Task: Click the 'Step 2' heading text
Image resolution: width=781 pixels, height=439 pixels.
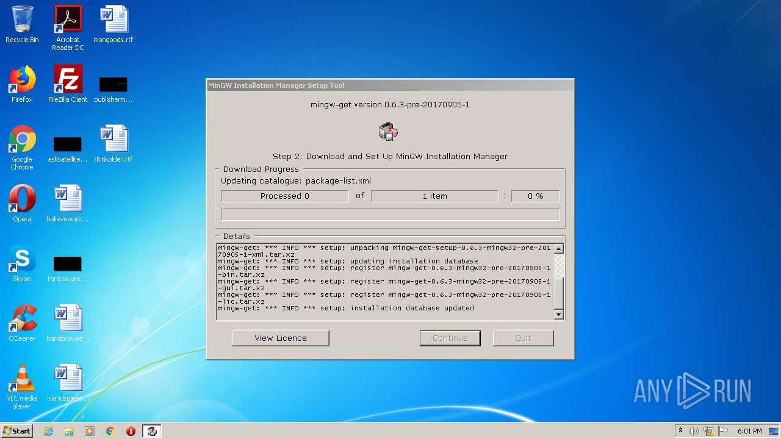Action: (390, 156)
